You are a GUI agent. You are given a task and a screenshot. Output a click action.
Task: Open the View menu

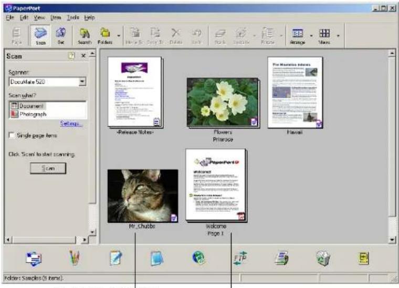[39, 17]
